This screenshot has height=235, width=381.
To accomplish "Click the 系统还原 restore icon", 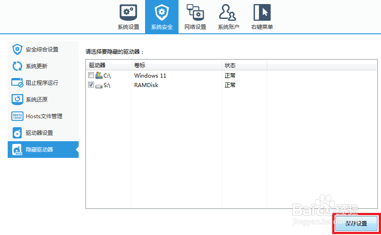I will coord(17,99).
